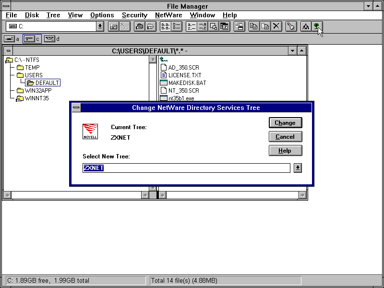Switch to all file details view icon
Viewport: 384px width, 288px height.
click(x=176, y=26)
